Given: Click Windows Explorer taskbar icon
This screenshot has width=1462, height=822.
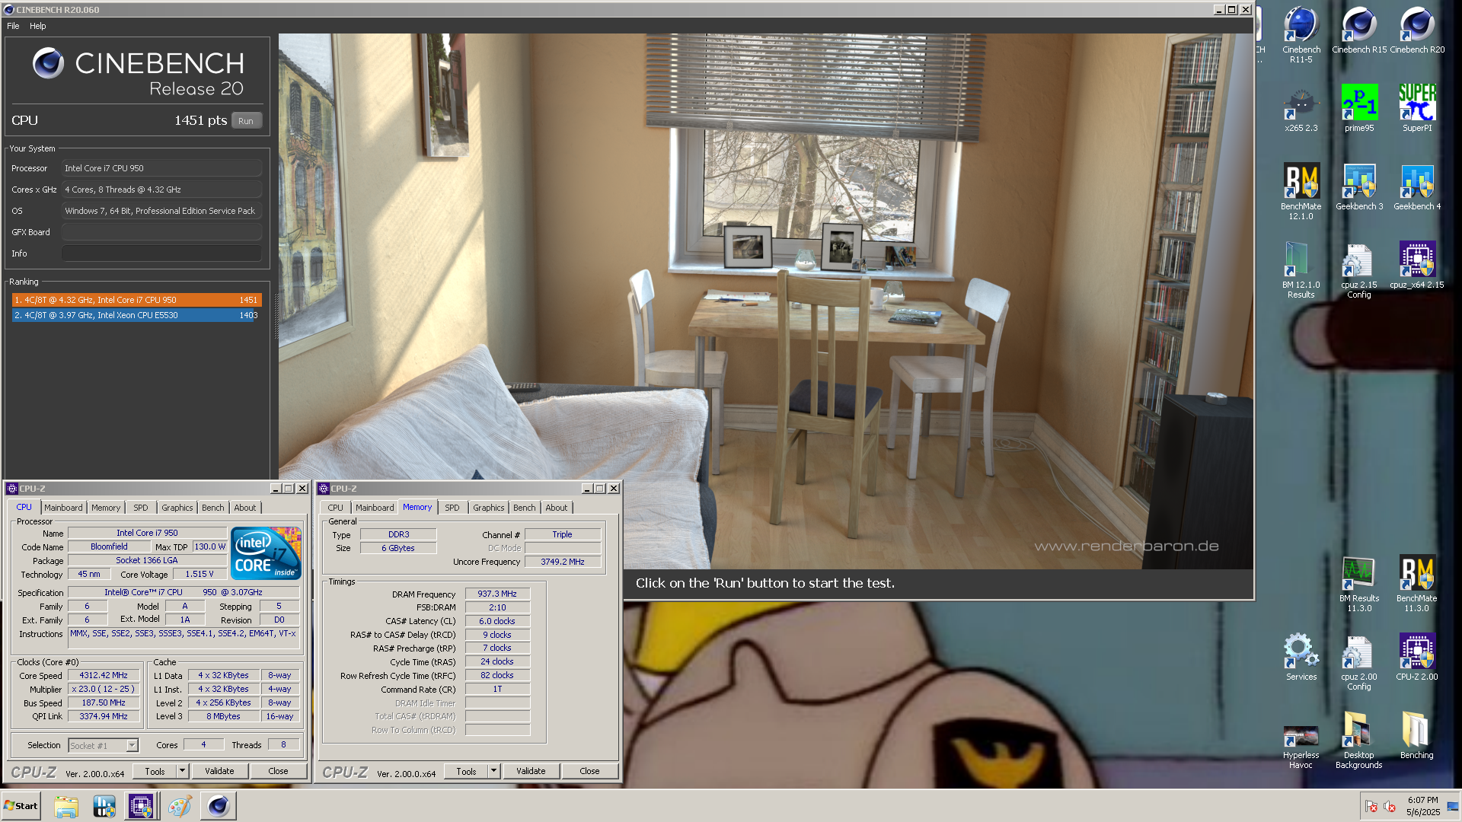Looking at the screenshot, I should tap(66, 806).
